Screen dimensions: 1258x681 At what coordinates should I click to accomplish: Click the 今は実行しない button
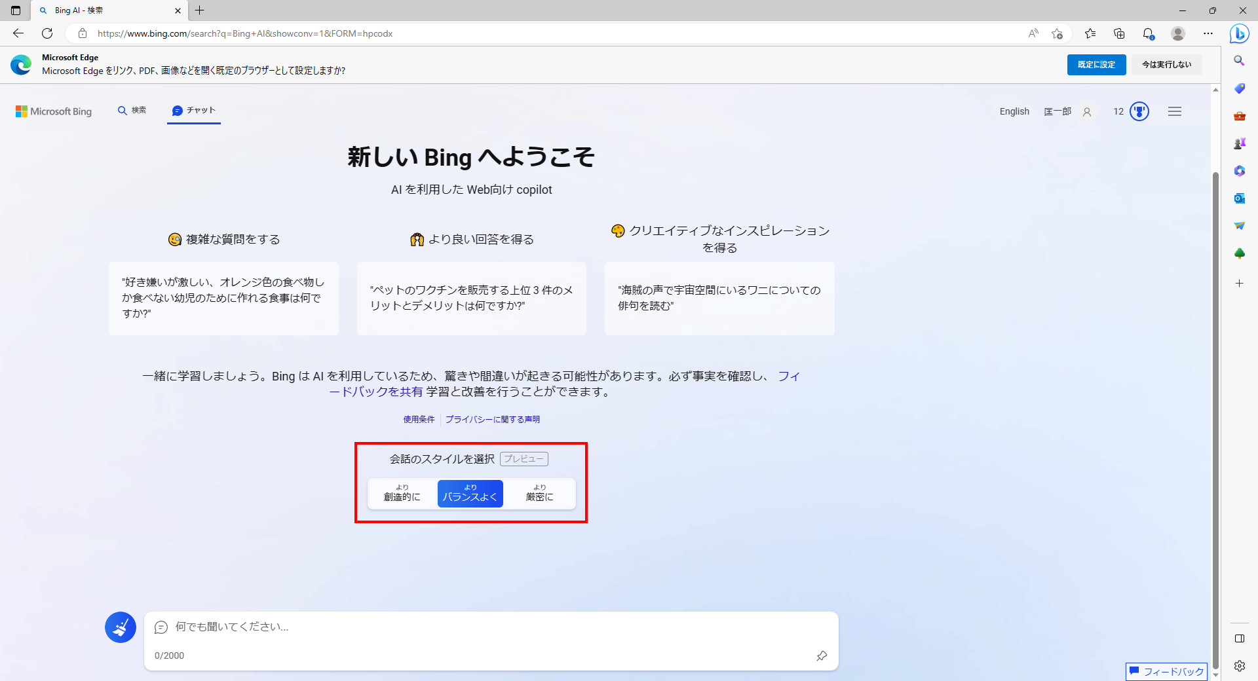[1167, 65]
